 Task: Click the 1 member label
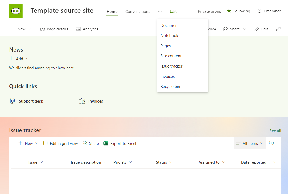(x=272, y=11)
